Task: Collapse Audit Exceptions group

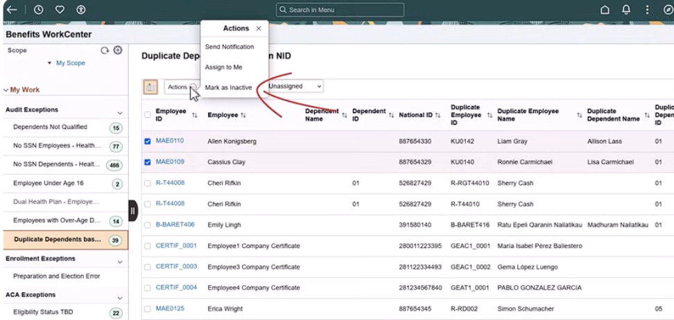Action: coord(119,113)
